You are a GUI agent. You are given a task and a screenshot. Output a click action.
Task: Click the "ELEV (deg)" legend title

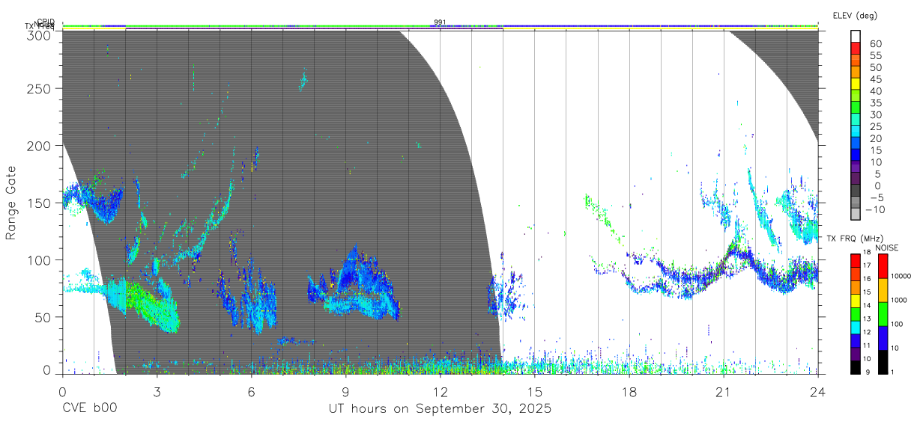[855, 16]
